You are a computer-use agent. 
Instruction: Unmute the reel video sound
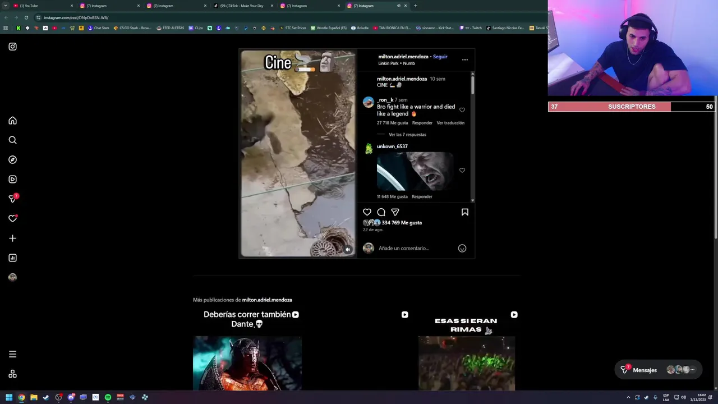(x=348, y=250)
